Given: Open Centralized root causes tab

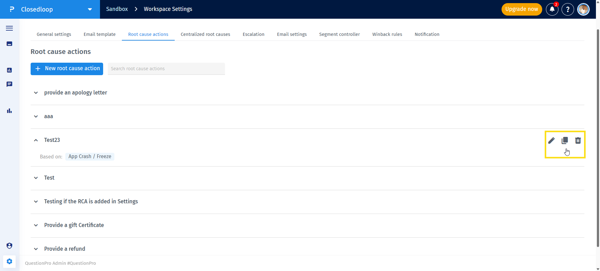Looking at the screenshot, I should 205,34.
